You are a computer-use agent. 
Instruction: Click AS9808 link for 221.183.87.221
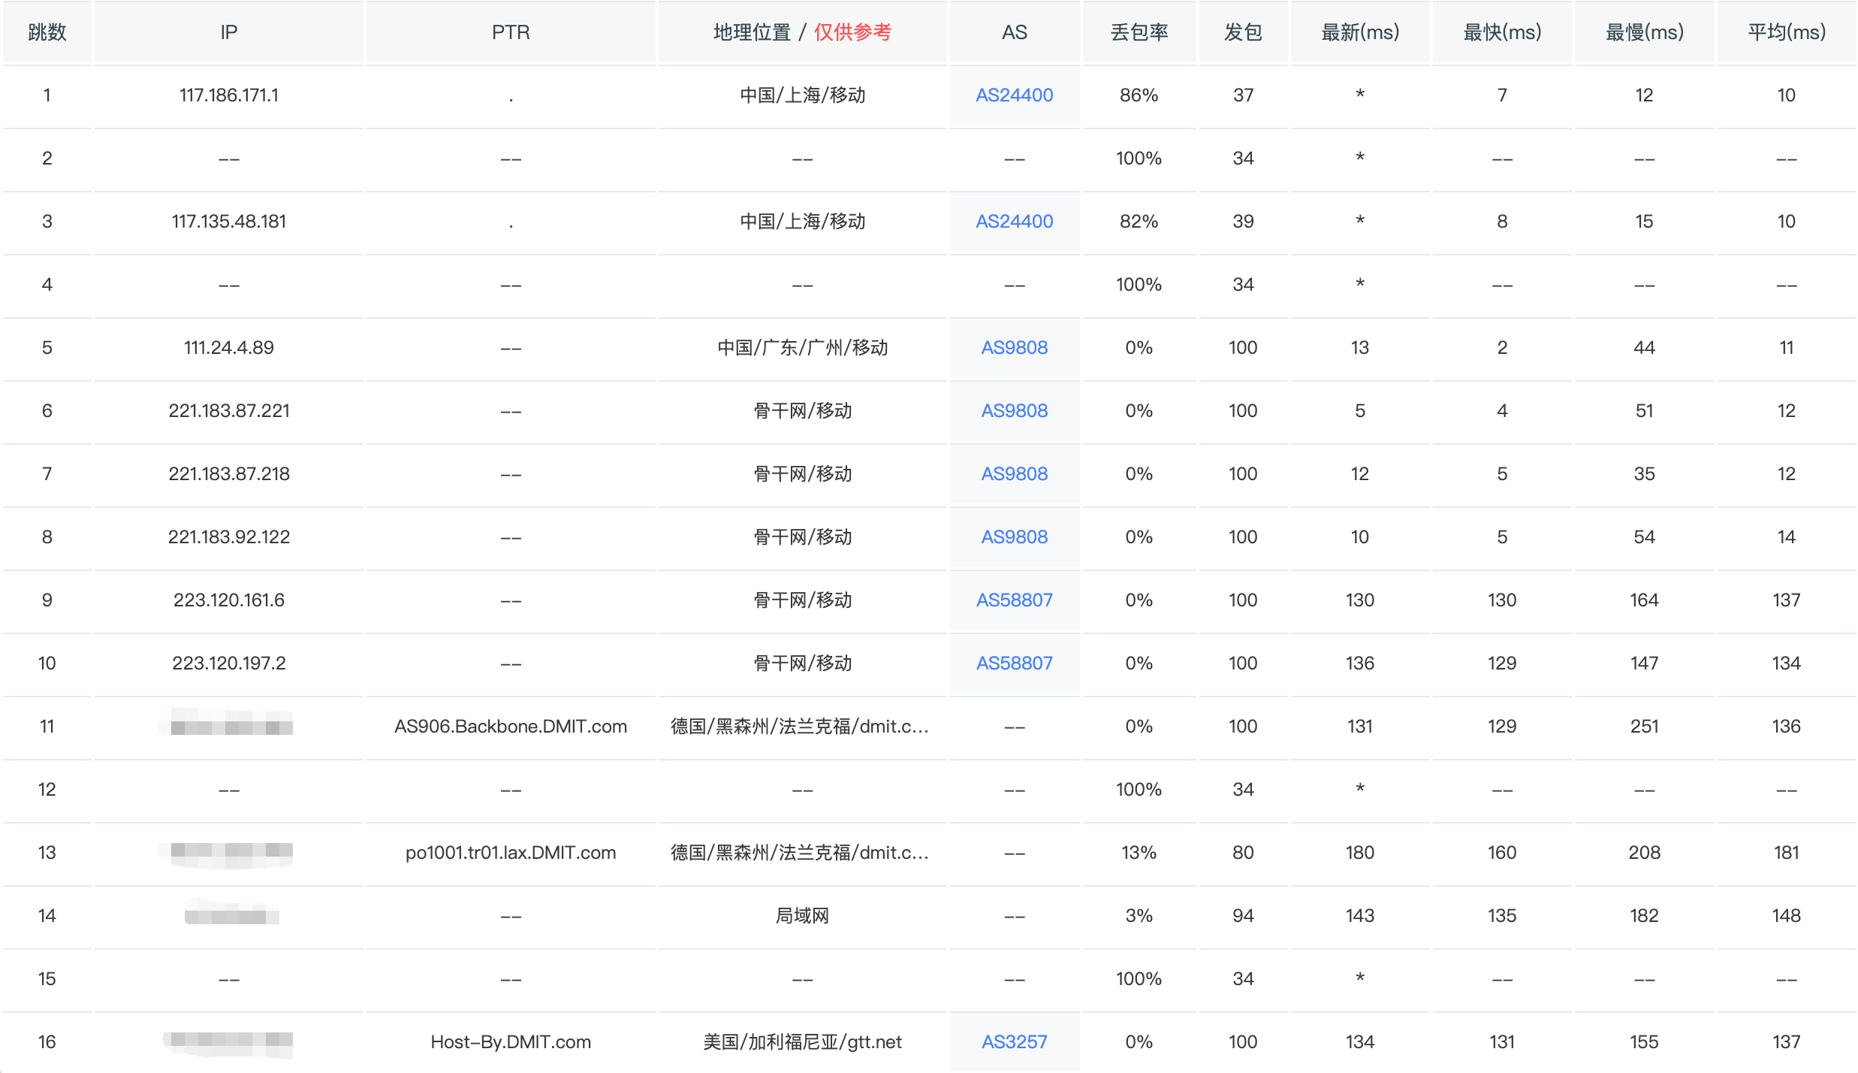(1014, 411)
